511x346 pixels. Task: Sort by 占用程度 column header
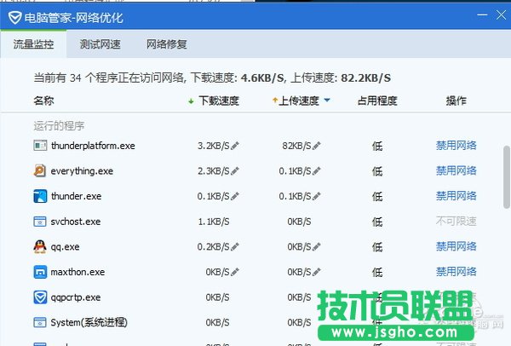(x=377, y=101)
